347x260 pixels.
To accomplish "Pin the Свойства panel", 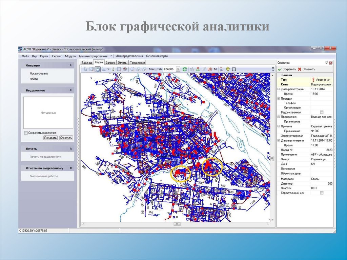I will (x=327, y=63).
